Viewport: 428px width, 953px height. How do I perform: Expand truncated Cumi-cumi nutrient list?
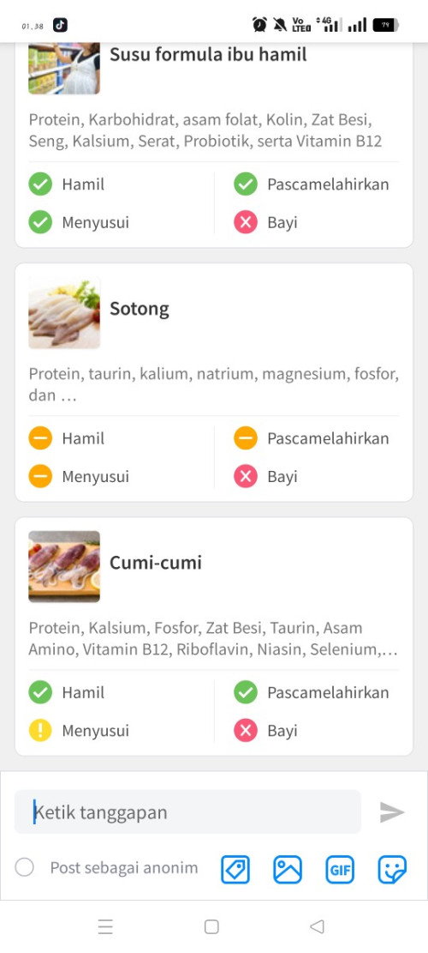pos(213,638)
